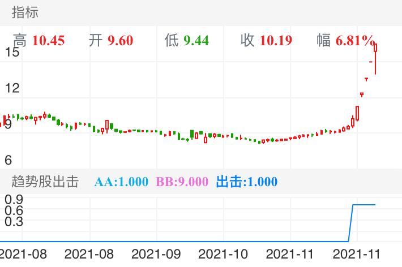402x267 pixels.
Task: Select the 出击:1.000 indicator value
Action: click(247, 182)
